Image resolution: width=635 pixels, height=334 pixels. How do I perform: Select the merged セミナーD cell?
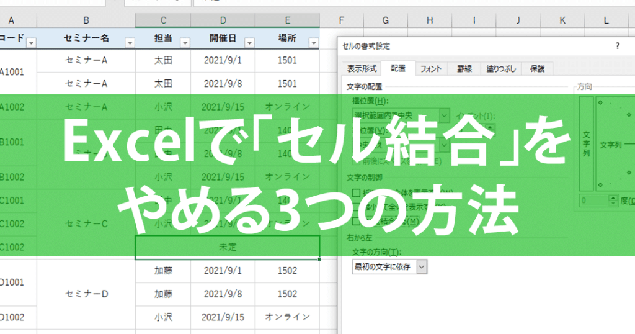tap(86, 294)
